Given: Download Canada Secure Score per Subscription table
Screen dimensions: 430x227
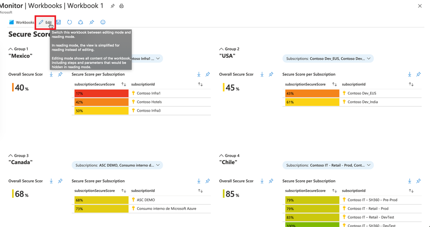Looking at the screenshot, I should pos(199,181).
